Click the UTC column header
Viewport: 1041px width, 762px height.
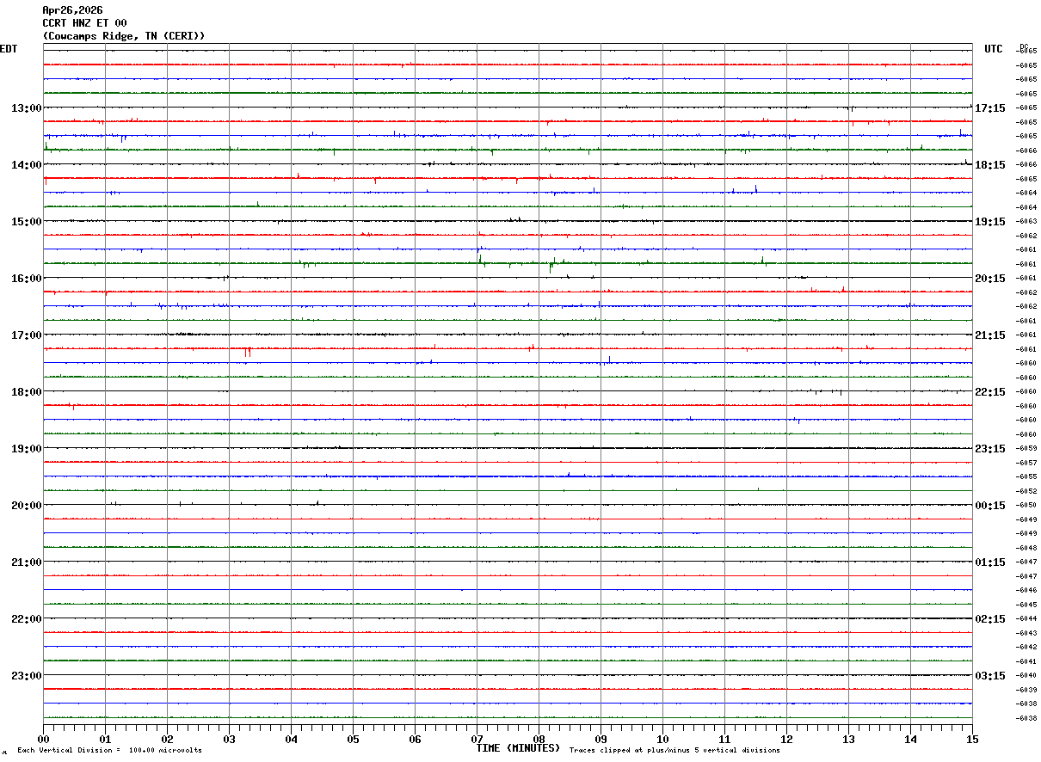(994, 49)
